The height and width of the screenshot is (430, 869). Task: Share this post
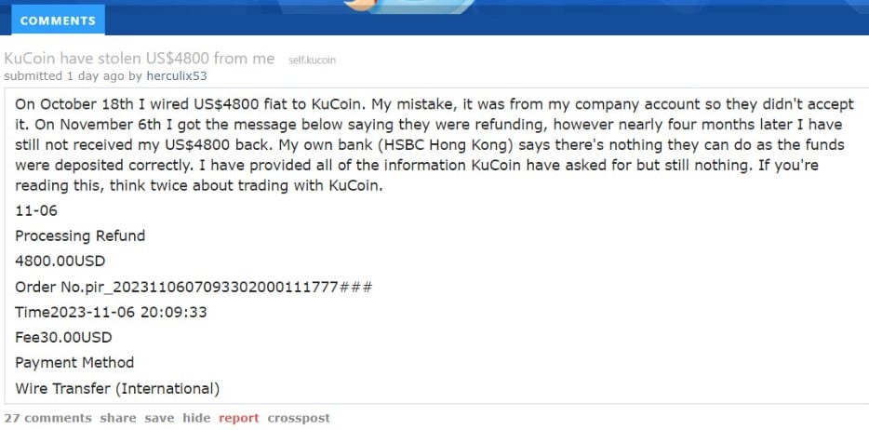click(118, 418)
